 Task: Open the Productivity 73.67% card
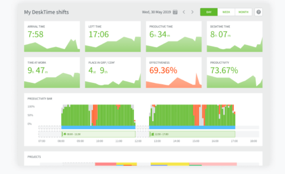click(235, 73)
